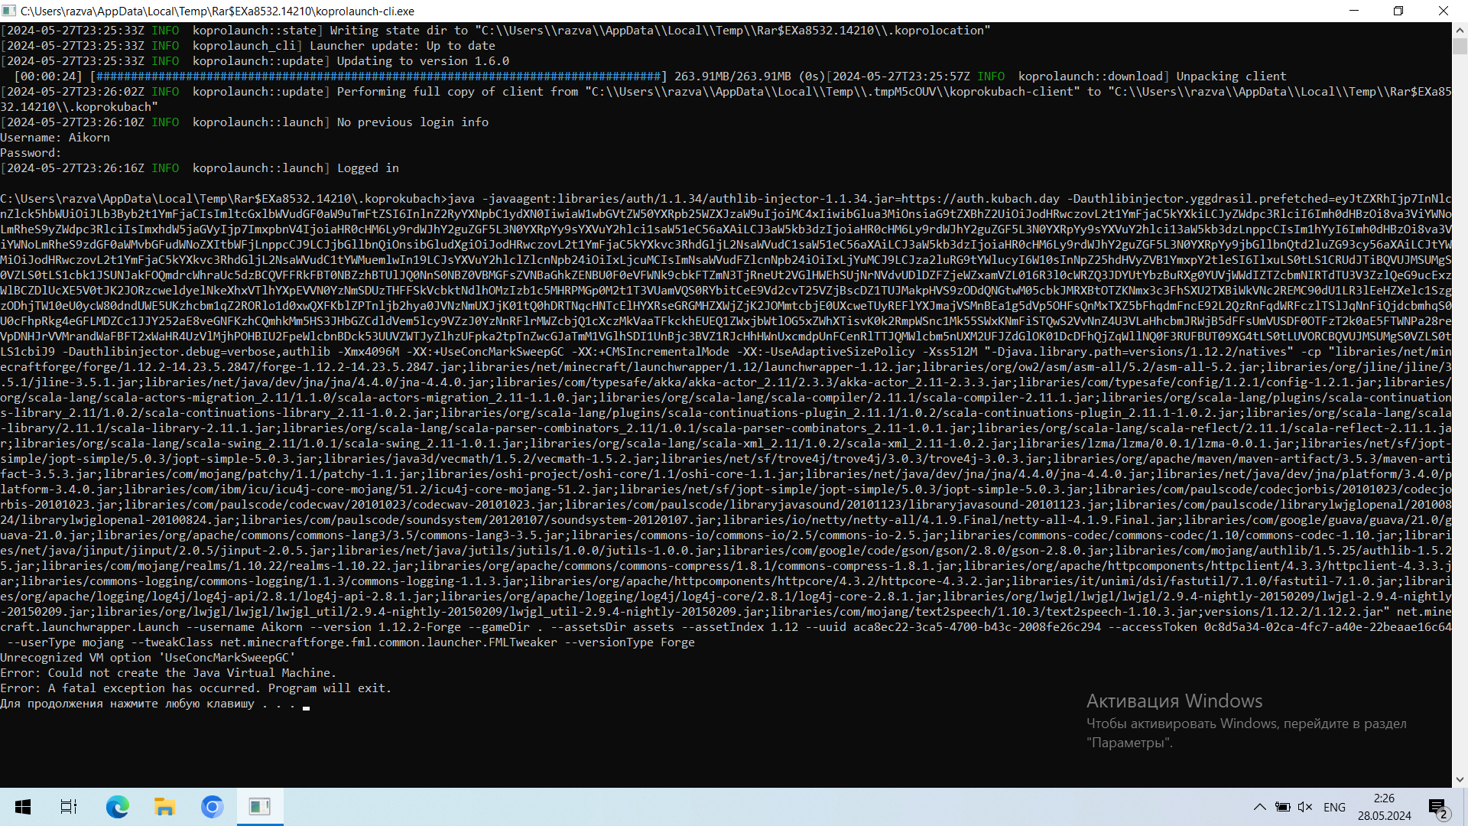This screenshot has height=826, width=1468.
Task: Restore down the console window
Action: 1398,11
